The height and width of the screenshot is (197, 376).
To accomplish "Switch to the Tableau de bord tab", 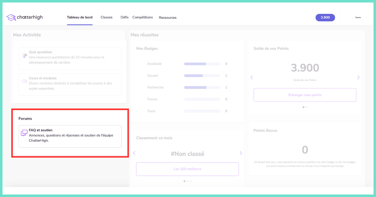I will (x=80, y=17).
